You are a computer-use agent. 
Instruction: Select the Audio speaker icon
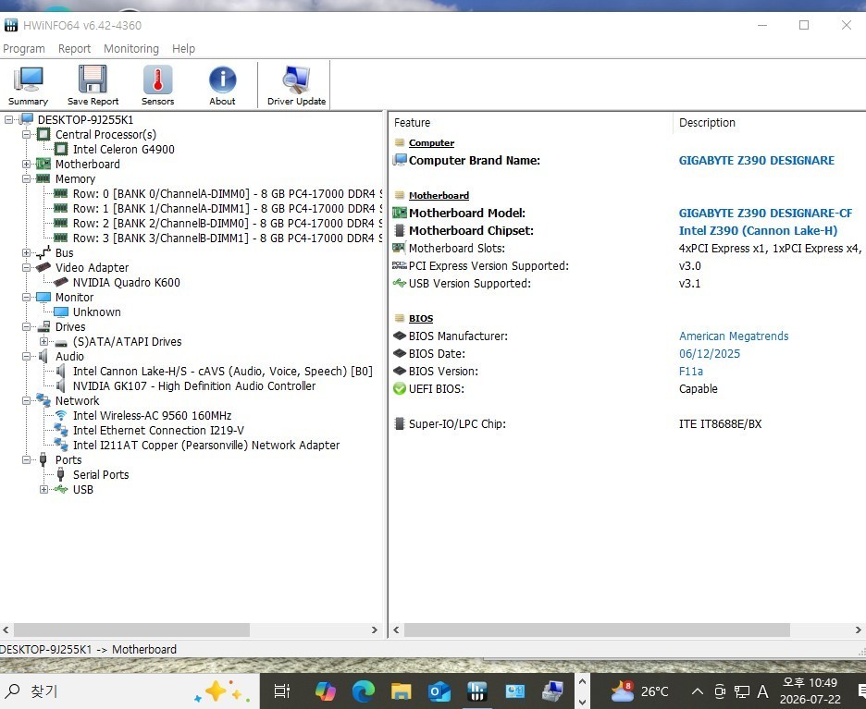coord(43,357)
